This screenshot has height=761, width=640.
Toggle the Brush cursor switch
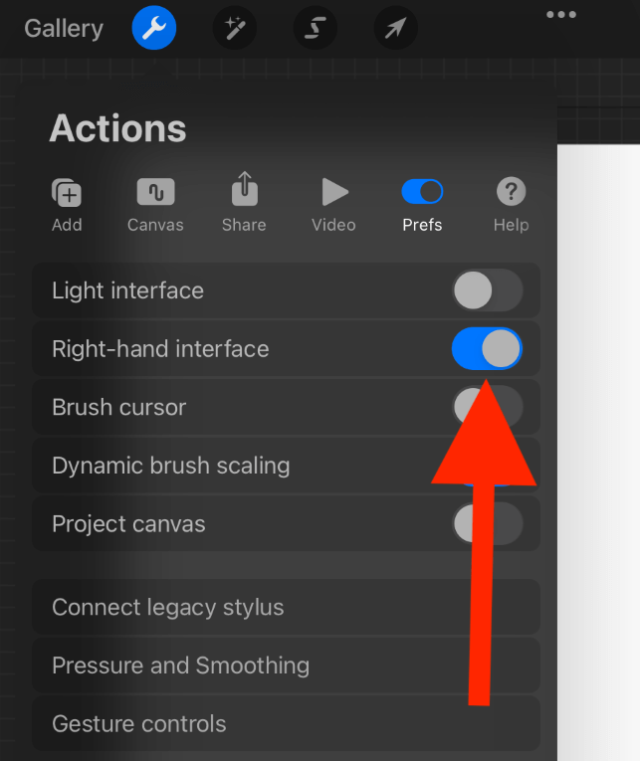[487, 407]
